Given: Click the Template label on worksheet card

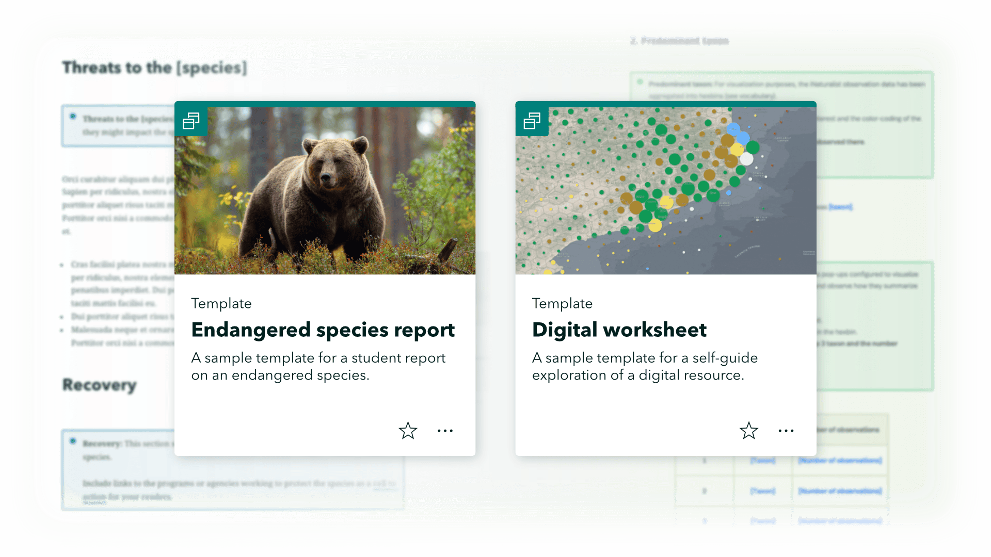Looking at the screenshot, I should pyautogui.click(x=562, y=303).
